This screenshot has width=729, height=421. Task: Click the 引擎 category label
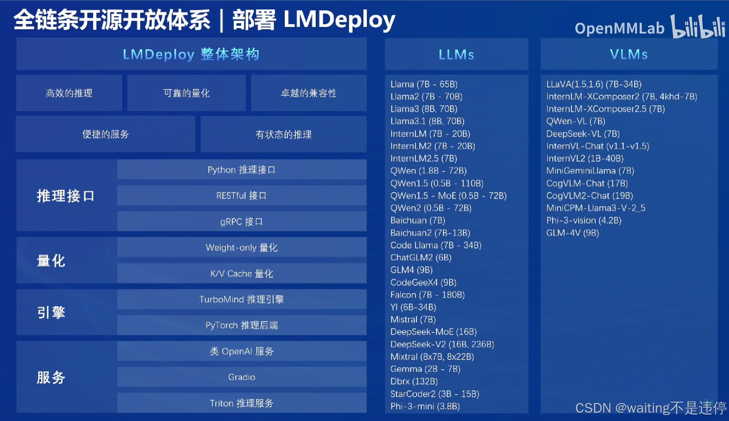click(x=51, y=313)
